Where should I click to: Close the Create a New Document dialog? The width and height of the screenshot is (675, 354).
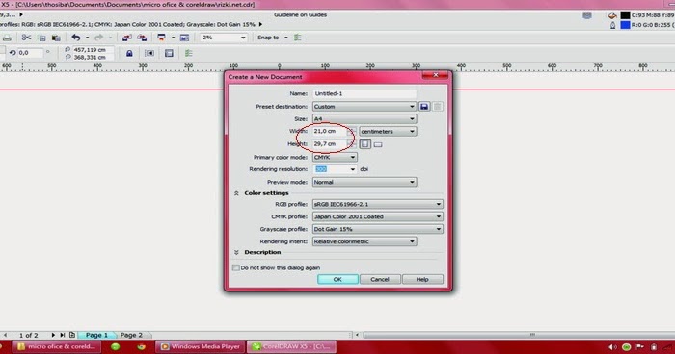coord(435,75)
